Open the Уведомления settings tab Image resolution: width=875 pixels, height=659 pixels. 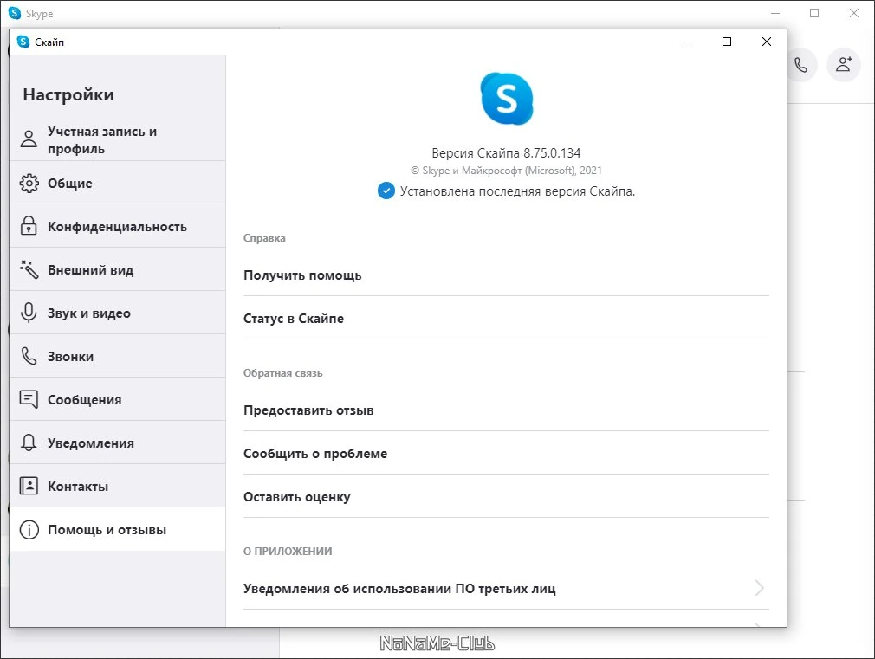(x=118, y=443)
